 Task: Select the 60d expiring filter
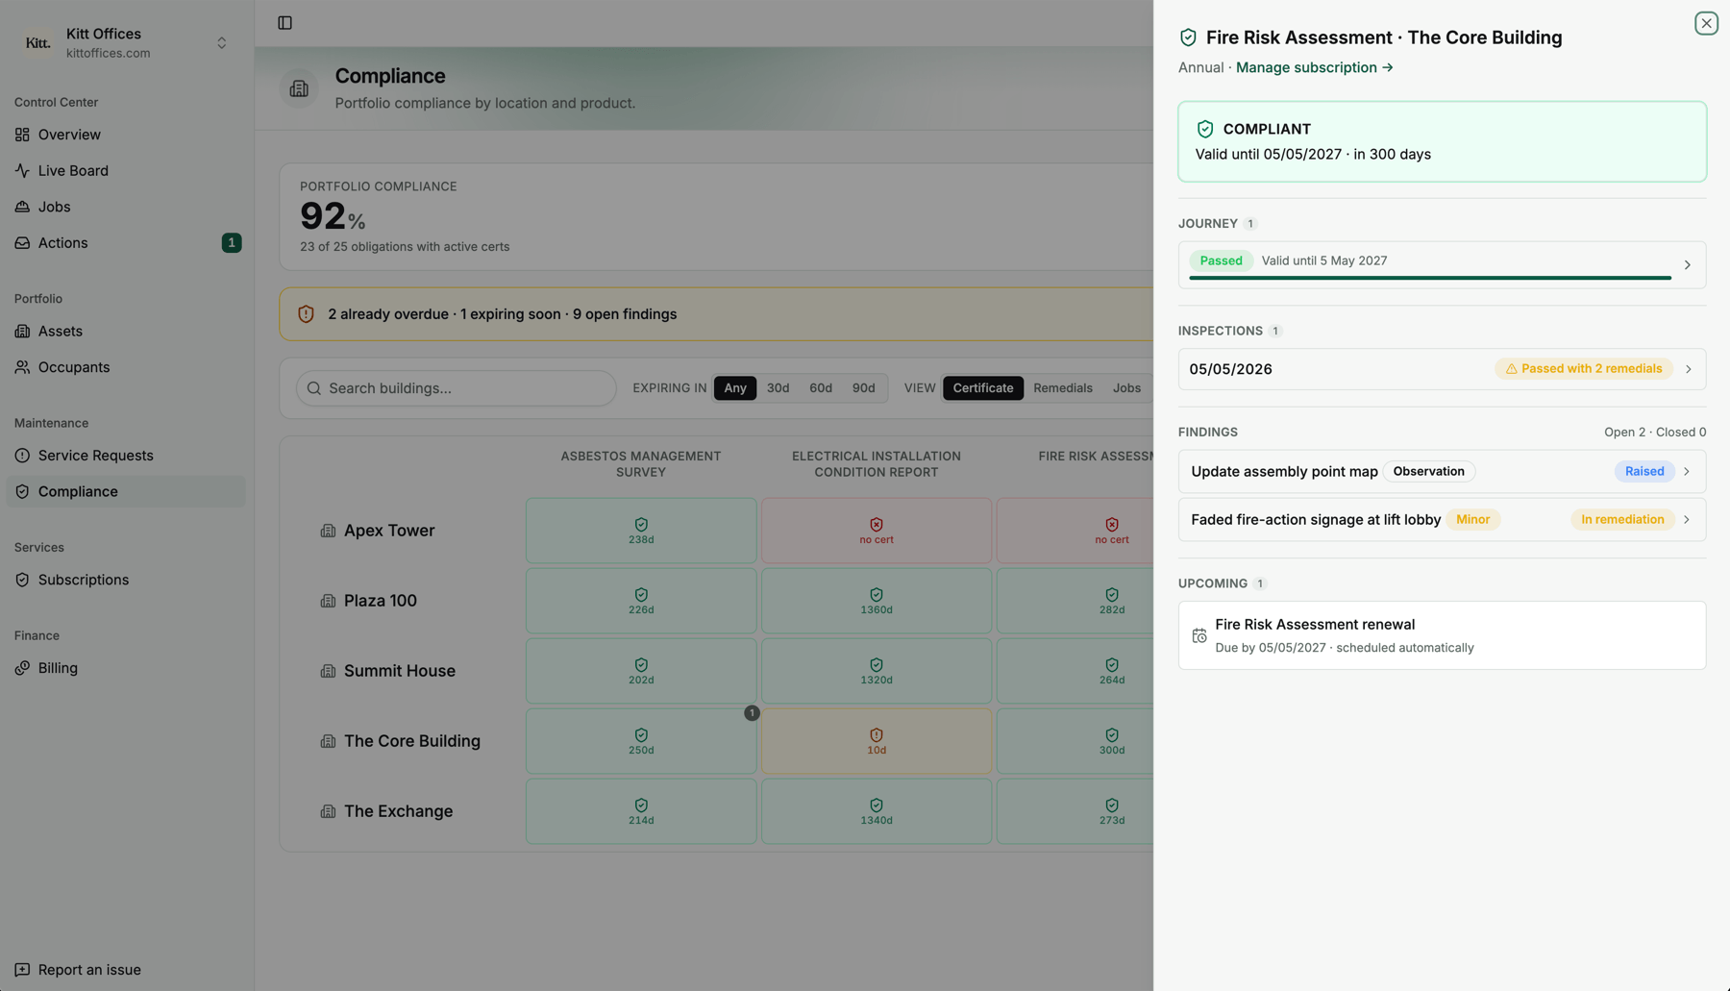[x=821, y=388]
